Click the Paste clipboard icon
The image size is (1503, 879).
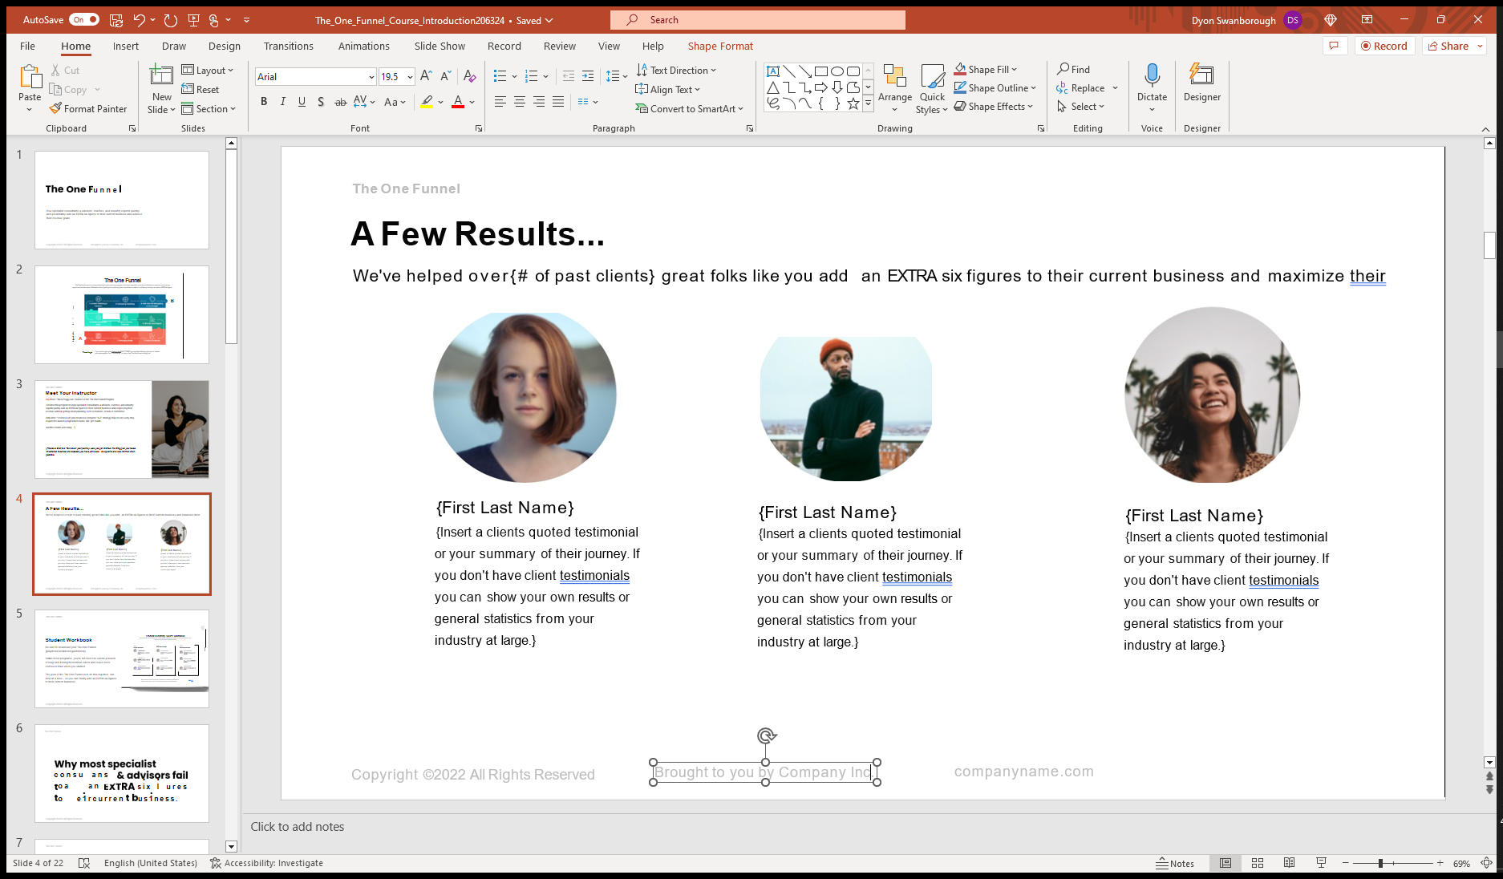[x=30, y=78]
